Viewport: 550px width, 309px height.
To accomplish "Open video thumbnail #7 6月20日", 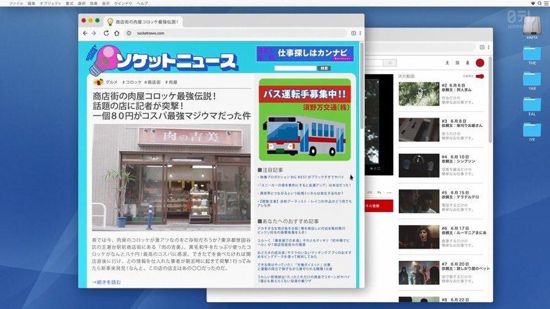I will point(419,273).
